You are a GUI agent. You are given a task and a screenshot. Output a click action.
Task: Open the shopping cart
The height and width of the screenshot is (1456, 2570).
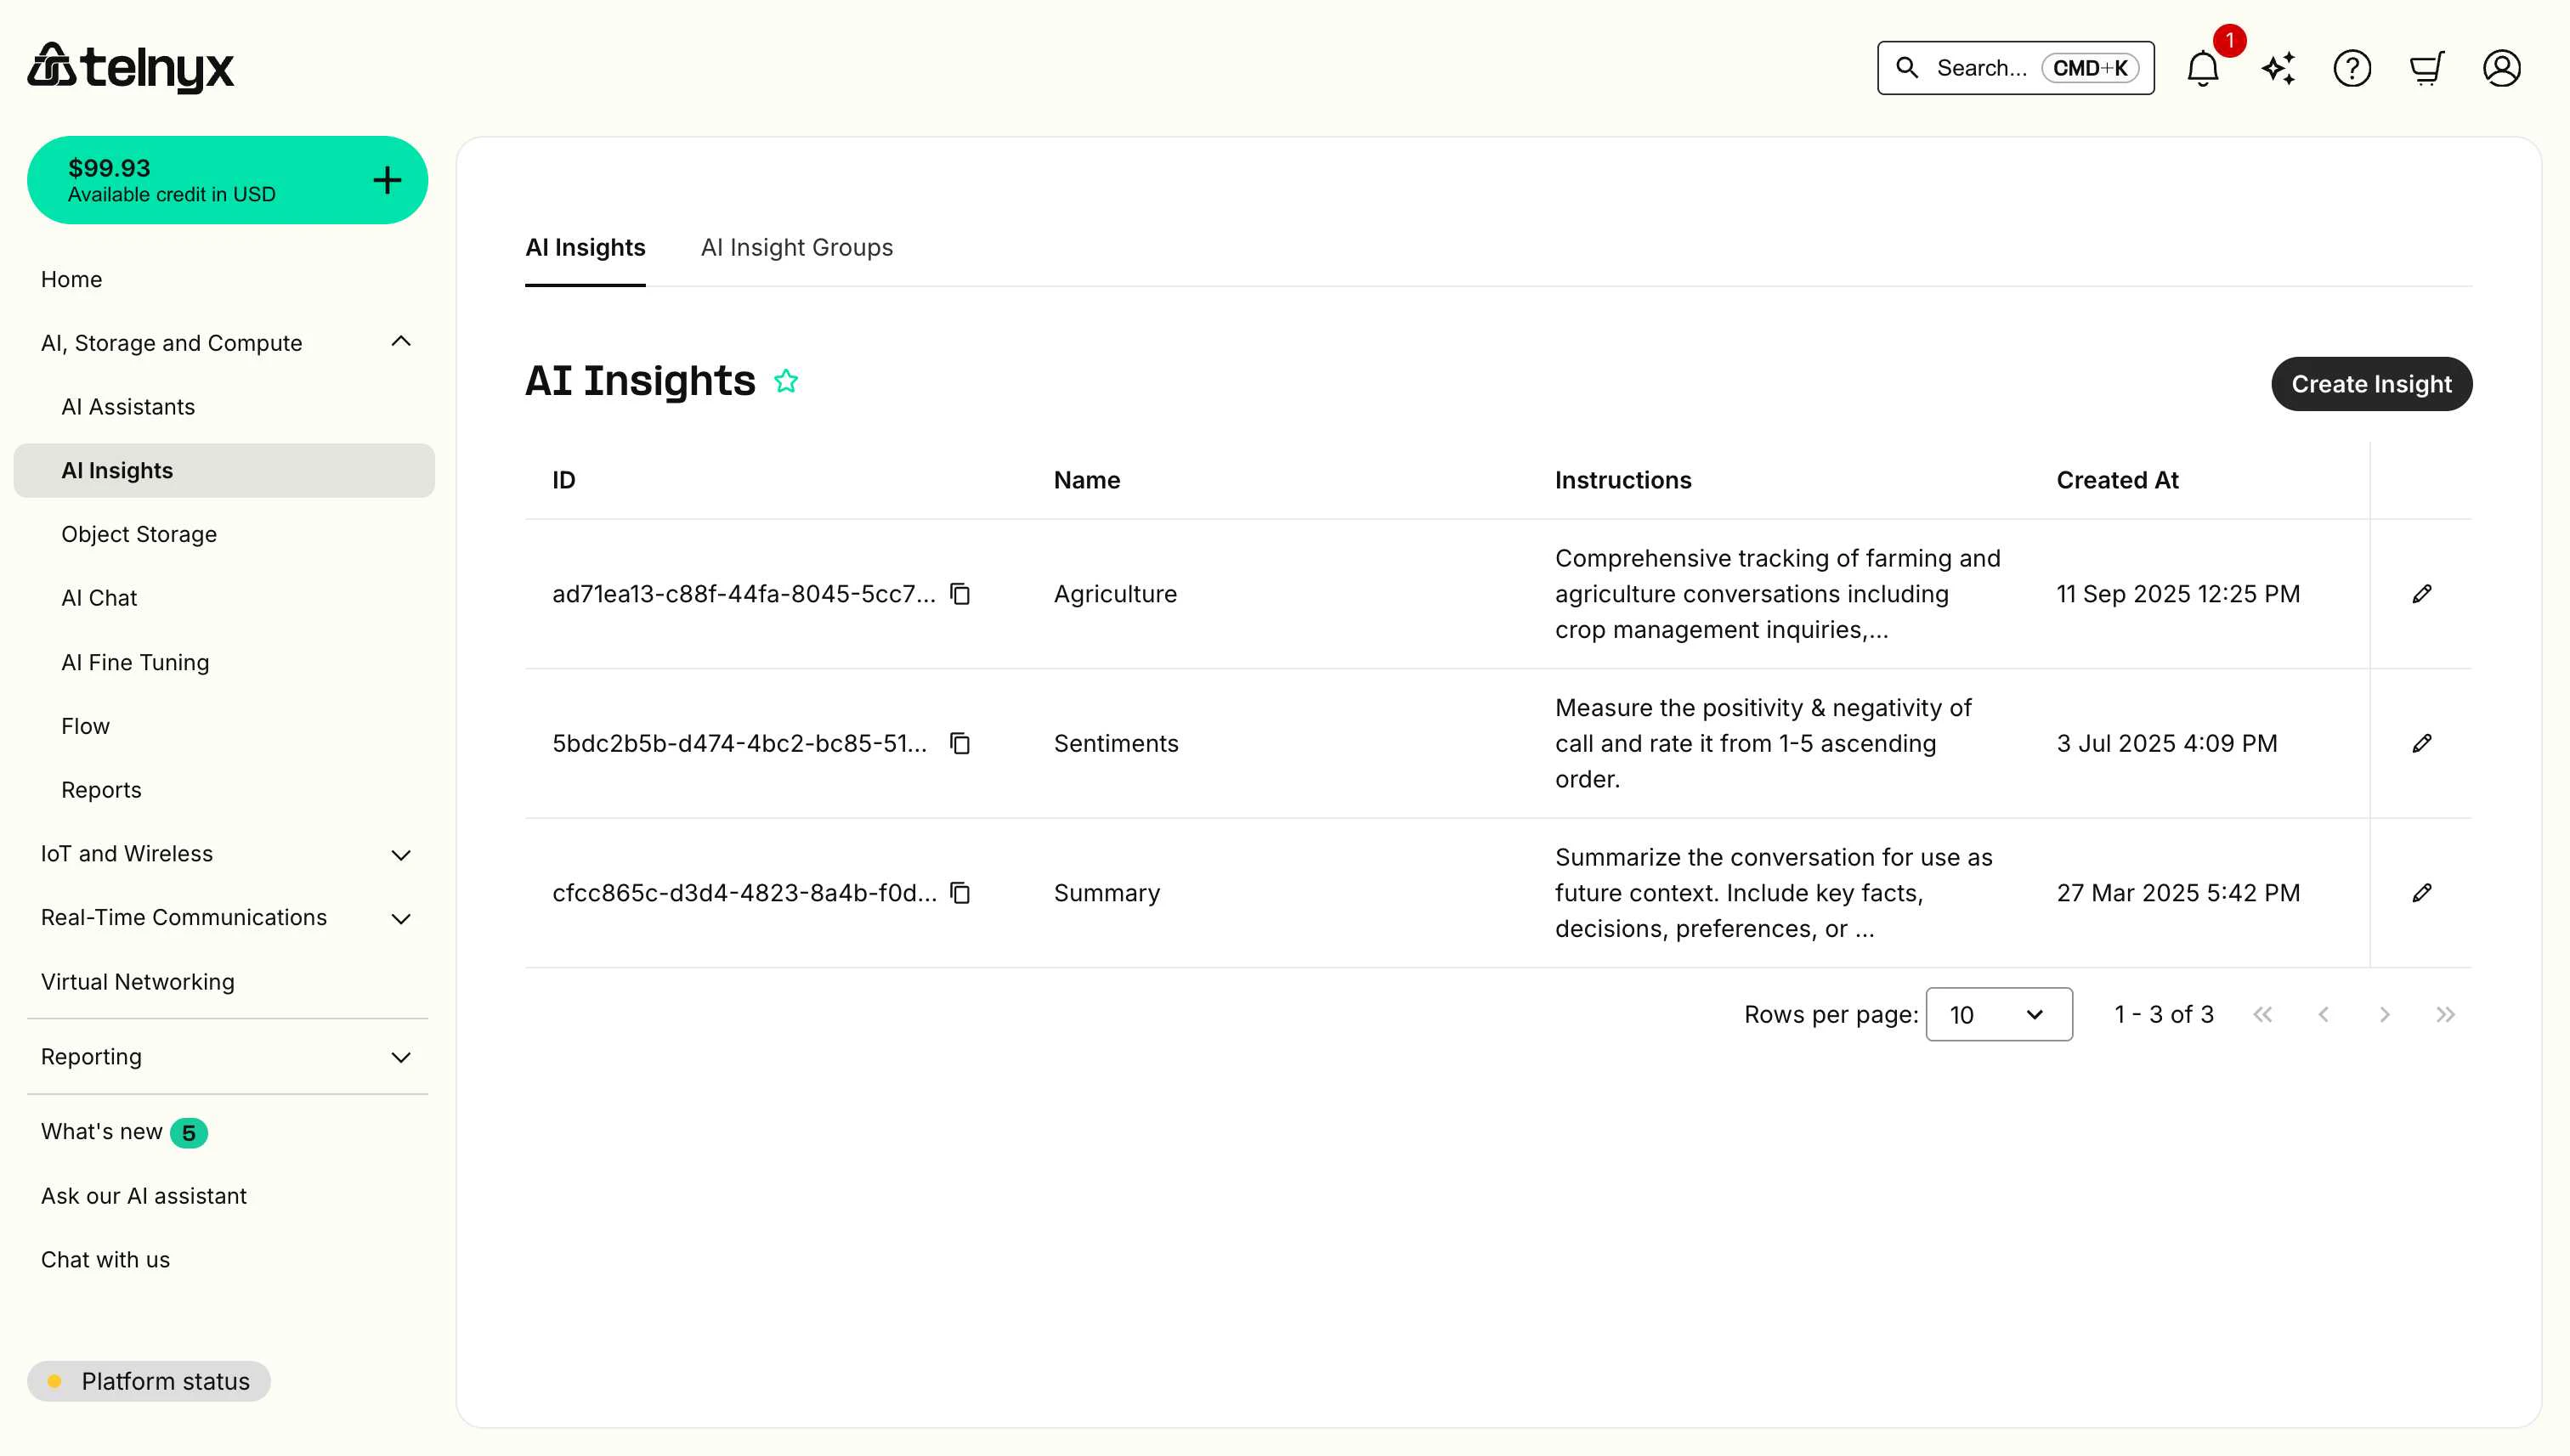pos(2427,68)
